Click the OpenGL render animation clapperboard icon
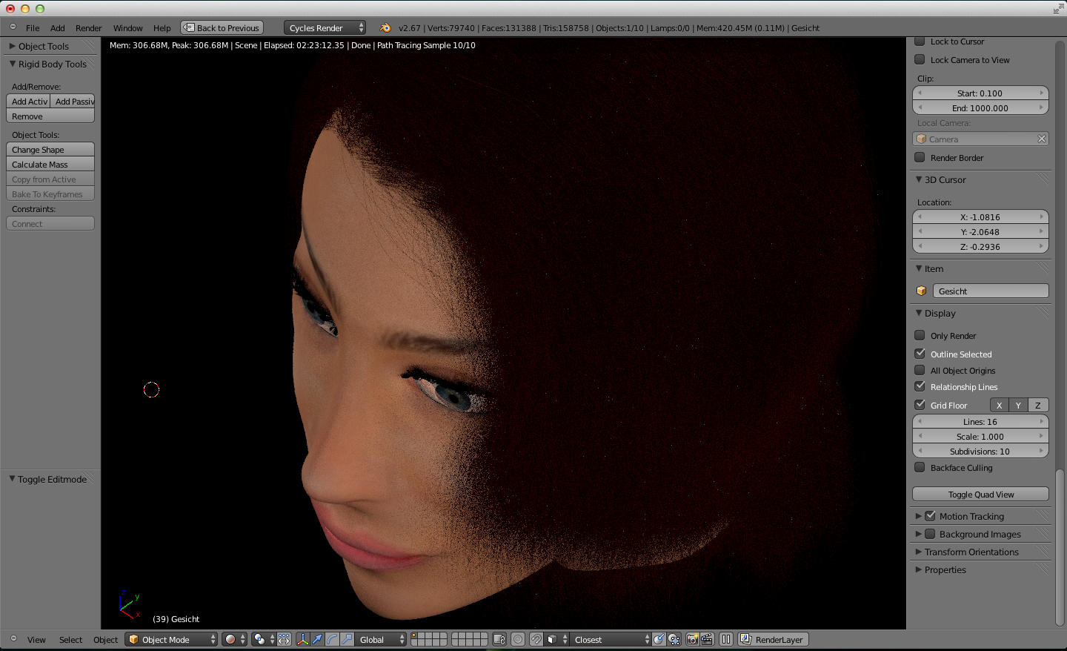The height and width of the screenshot is (651, 1067). click(x=707, y=639)
